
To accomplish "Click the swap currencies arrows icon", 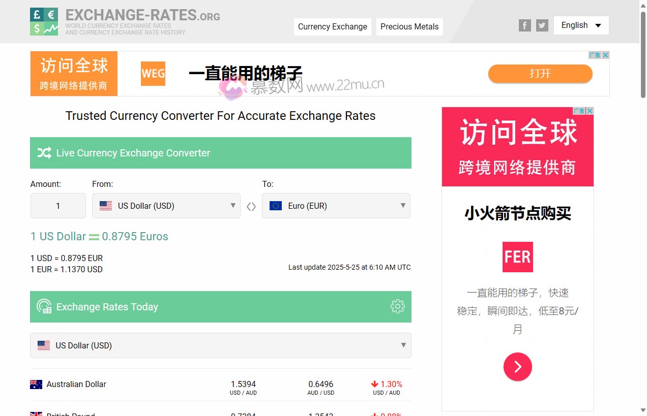I will pos(251,206).
